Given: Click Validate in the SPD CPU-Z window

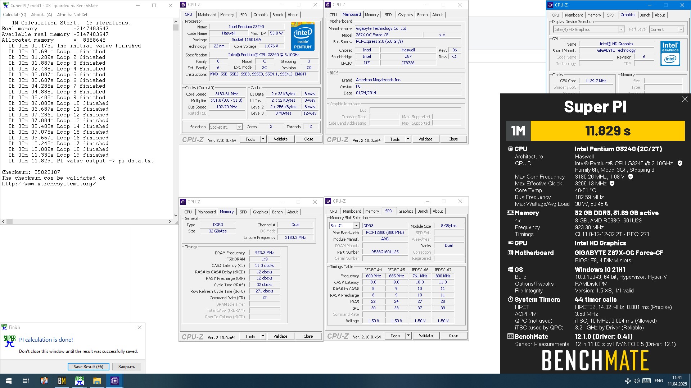Looking at the screenshot, I should coord(426,336).
